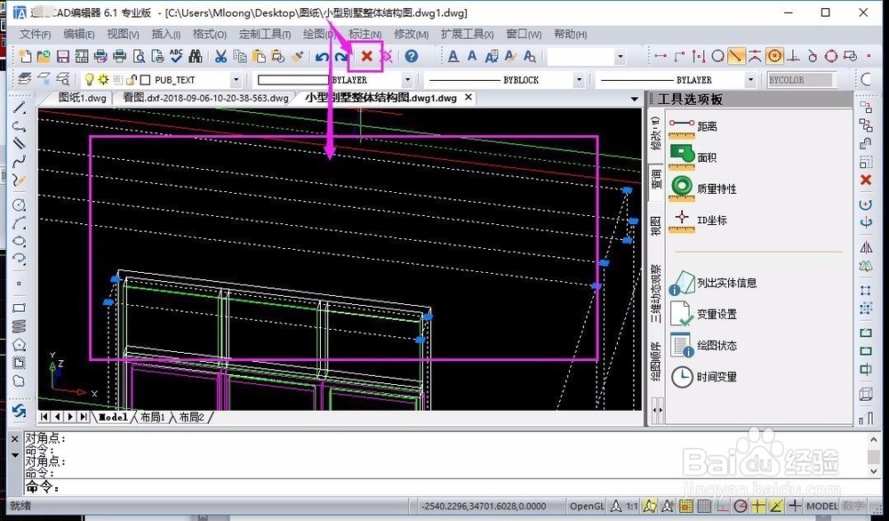Viewport: 889px width, 521px height.
Task: Open 列出实体信息 in the tool palette
Action: tap(713, 283)
